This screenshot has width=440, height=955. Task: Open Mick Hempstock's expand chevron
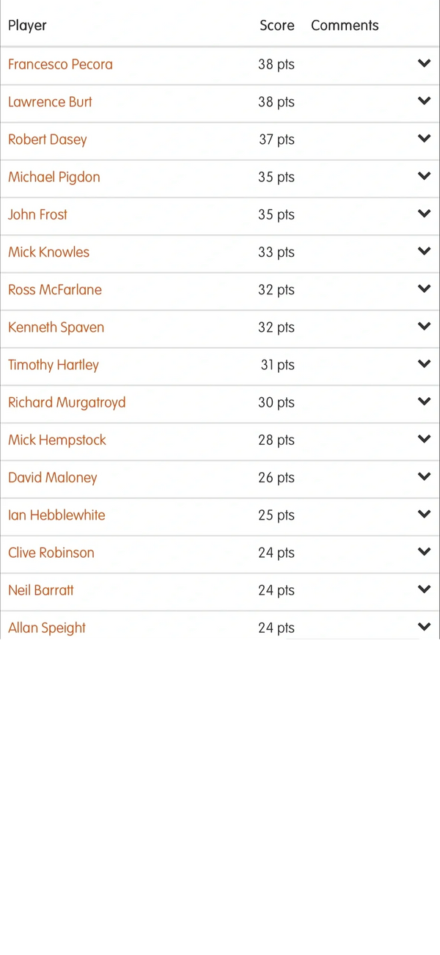click(424, 439)
